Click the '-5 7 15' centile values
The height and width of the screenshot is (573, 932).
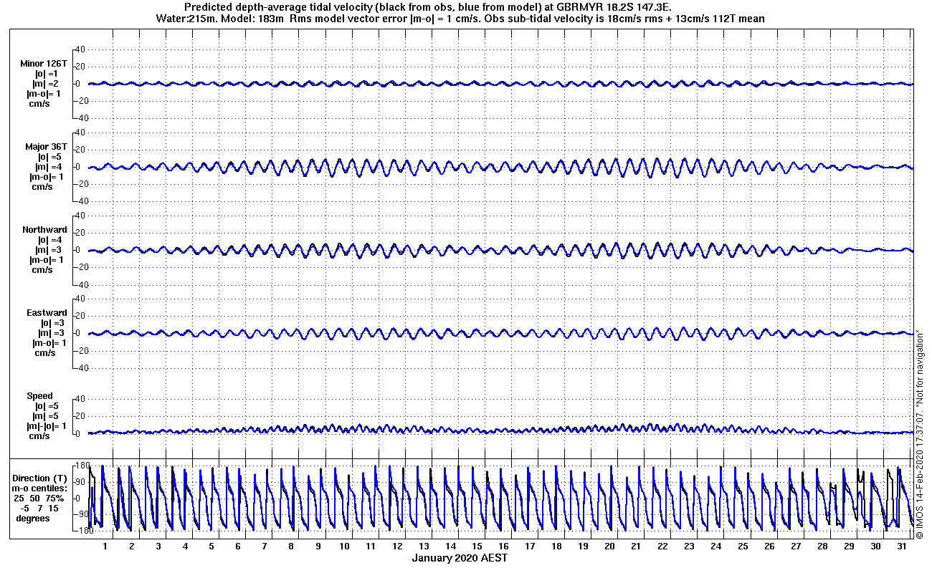[x=41, y=509]
